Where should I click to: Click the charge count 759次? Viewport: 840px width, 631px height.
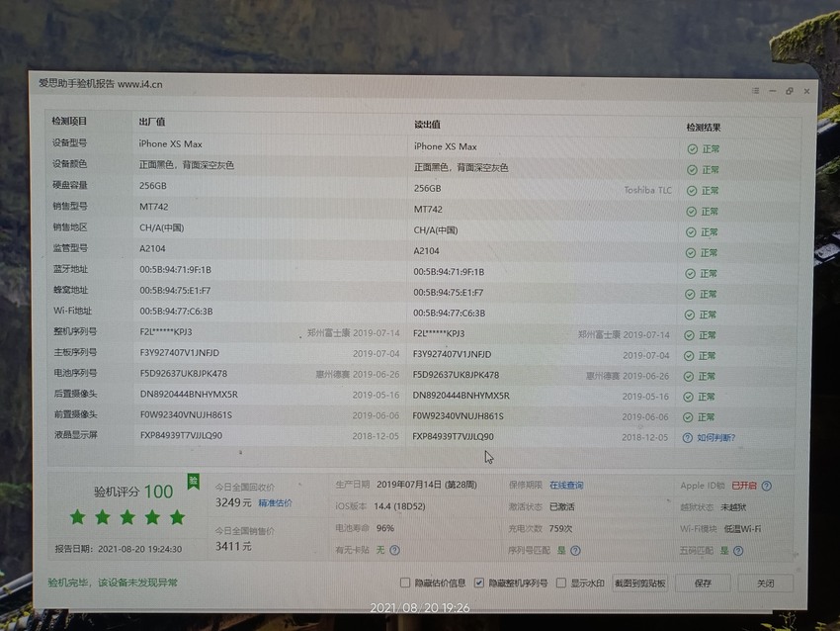561,528
